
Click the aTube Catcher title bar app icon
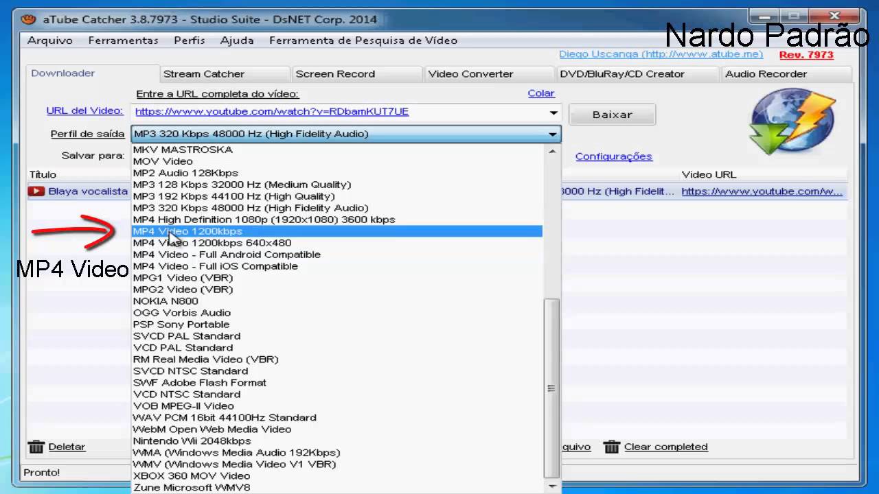point(28,19)
